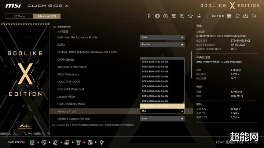Choose DDR5-8600 42-54-54-126 from the list
The height and width of the screenshot is (148, 264).
[x=155, y=81]
